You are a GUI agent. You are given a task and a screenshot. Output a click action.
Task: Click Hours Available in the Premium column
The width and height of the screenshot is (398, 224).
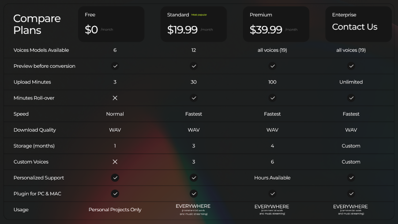tap(272, 178)
